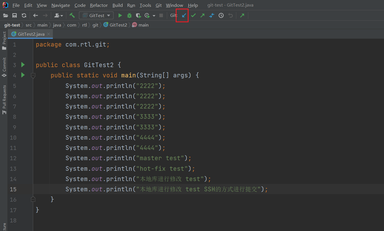Viewport: 384px width, 231px height.
Task: Click the Git Push green arrow
Action: point(203,15)
